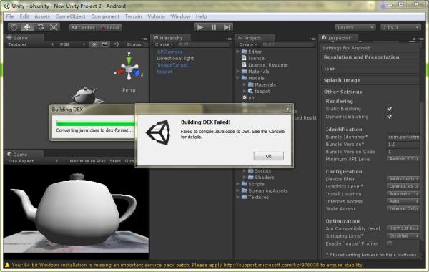Select the teapot model asset icon
The image size is (429, 272).
point(251,91)
